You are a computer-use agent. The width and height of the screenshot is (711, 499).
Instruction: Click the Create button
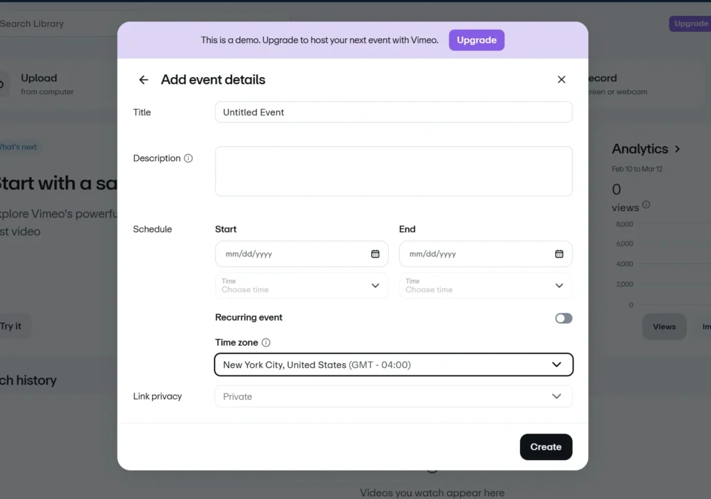point(546,447)
